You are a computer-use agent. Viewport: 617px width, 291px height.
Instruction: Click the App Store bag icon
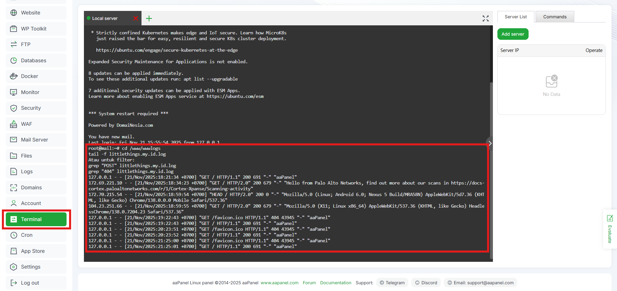click(14, 251)
